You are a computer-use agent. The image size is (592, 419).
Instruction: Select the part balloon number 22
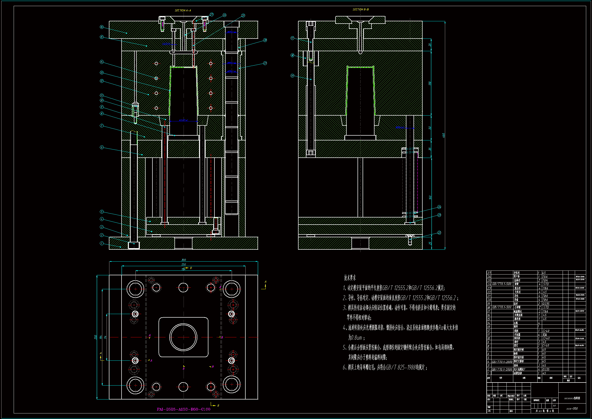(439, 233)
